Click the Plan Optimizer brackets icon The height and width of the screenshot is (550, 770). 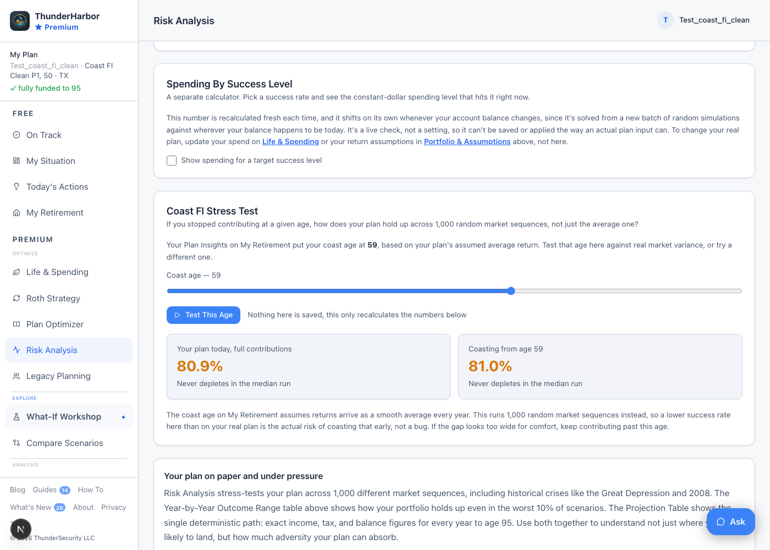[x=16, y=324]
